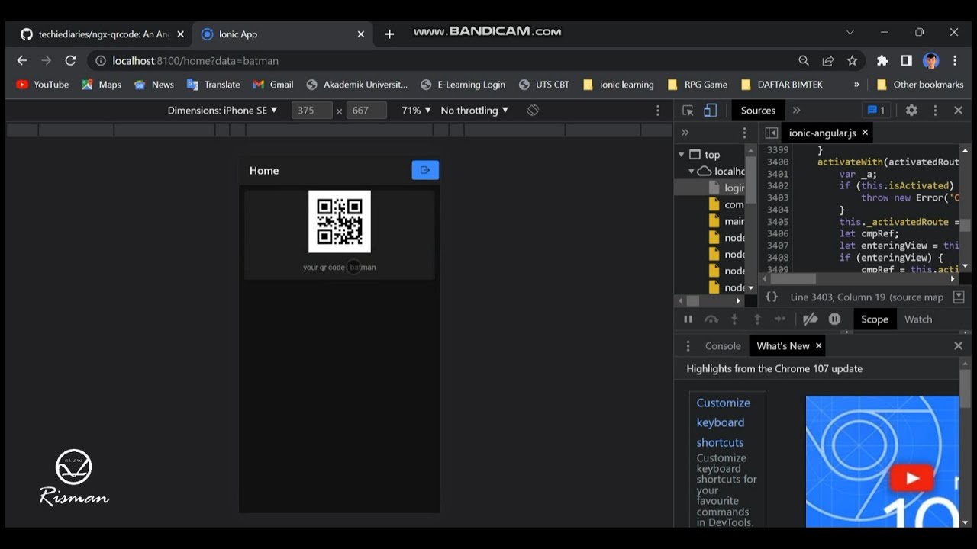
Task: Switch to the Sources panel tab
Action: click(758, 111)
